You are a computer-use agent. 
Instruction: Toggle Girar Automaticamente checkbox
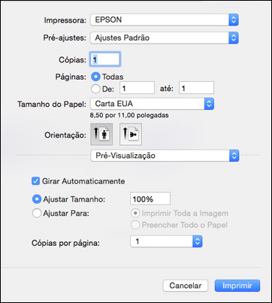[x=36, y=181]
